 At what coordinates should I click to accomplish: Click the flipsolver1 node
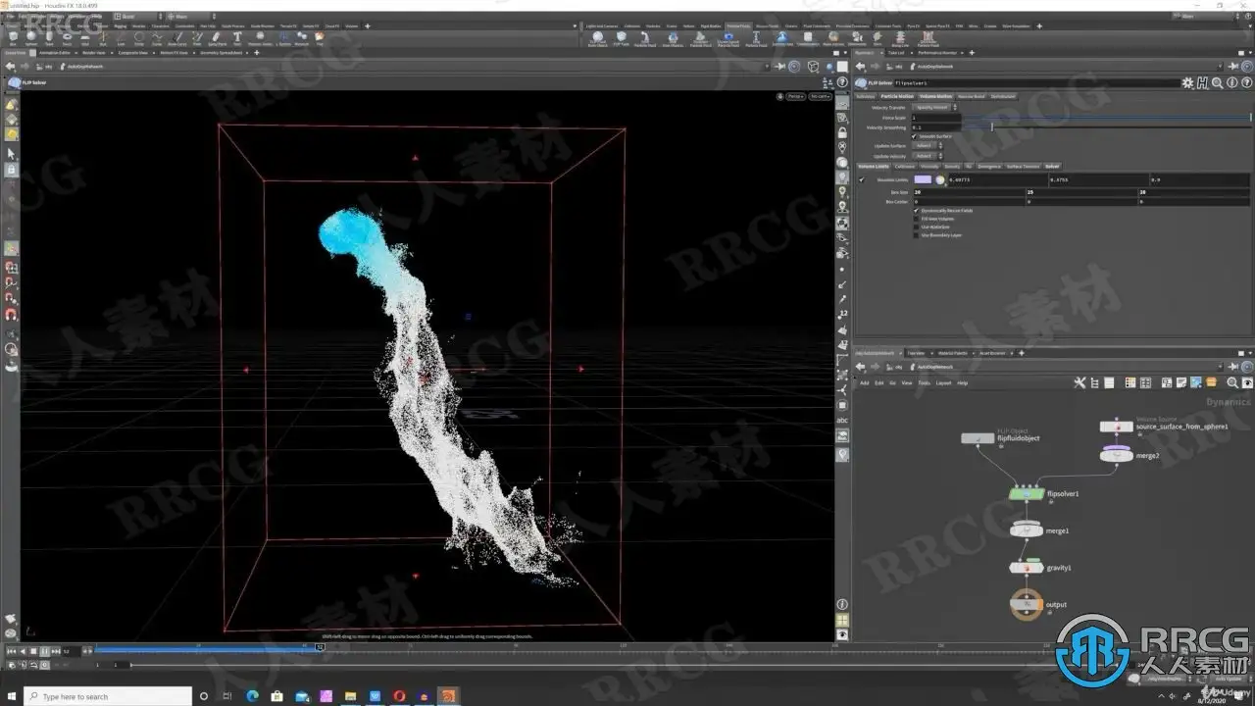click(x=1027, y=494)
